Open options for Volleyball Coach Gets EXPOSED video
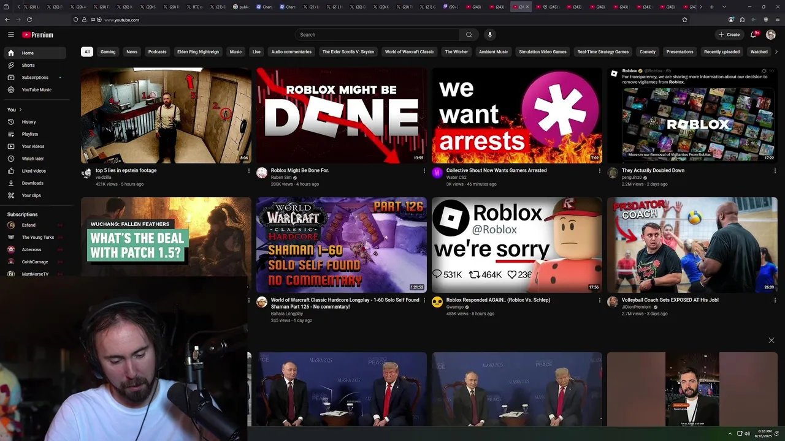 pos(775,300)
